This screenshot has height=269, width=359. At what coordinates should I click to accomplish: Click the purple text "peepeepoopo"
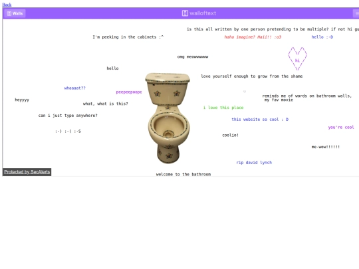point(129,92)
